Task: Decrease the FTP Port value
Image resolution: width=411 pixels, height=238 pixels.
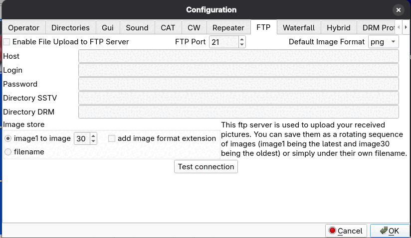Action: [242, 45]
